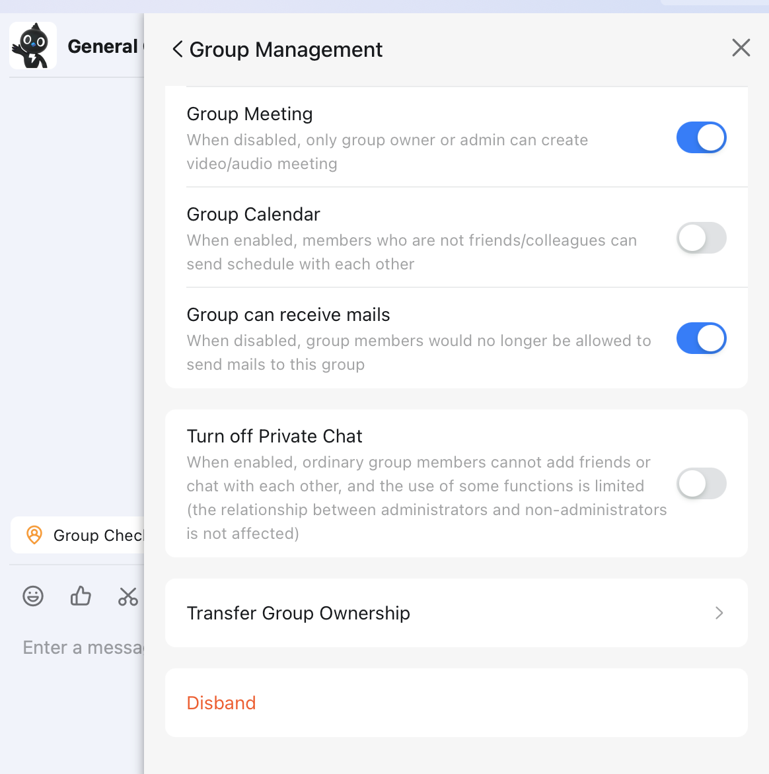This screenshot has height=774, width=769.
Task: Turn off the Group can receive mails switch
Action: pos(701,338)
